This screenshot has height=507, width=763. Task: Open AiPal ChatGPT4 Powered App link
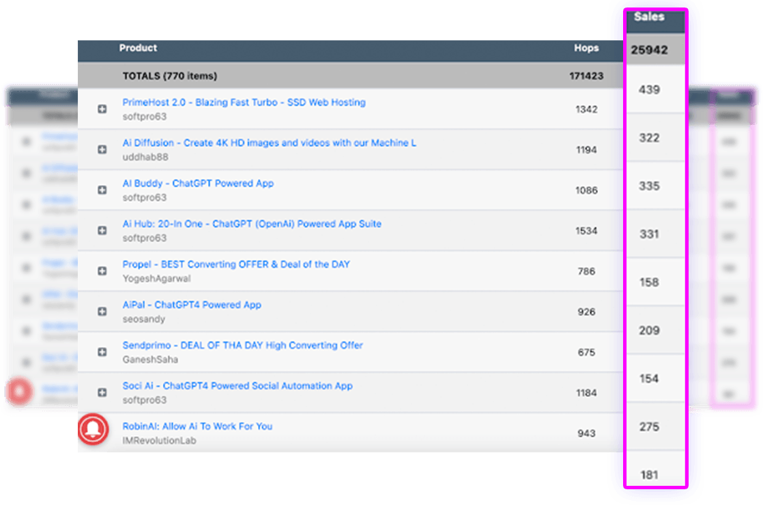tap(192, 305)
